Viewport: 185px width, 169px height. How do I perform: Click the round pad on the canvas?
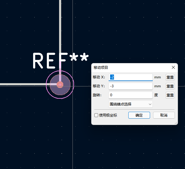60,85
